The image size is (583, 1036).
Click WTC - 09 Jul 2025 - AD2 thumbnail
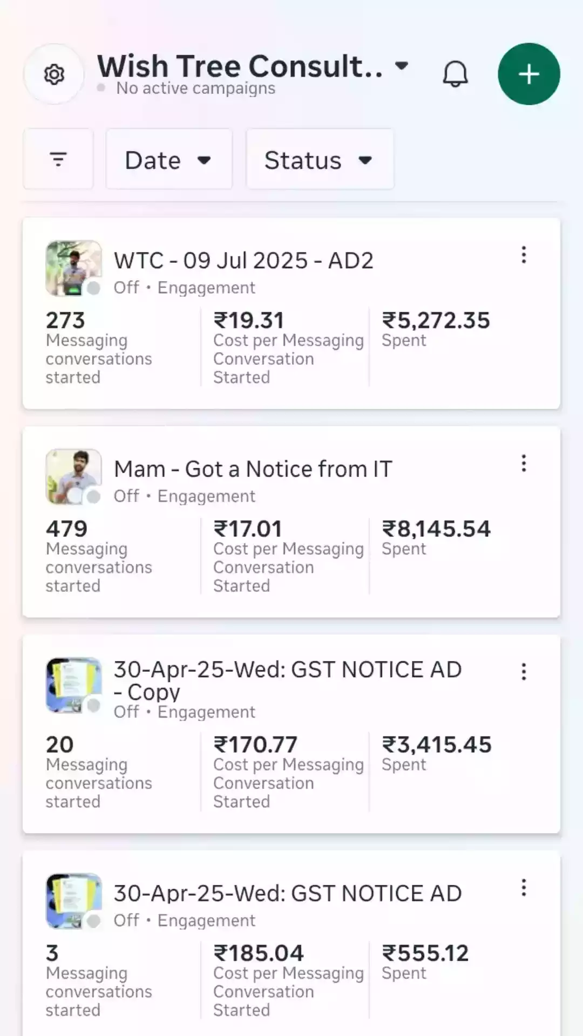pos(73,268)
